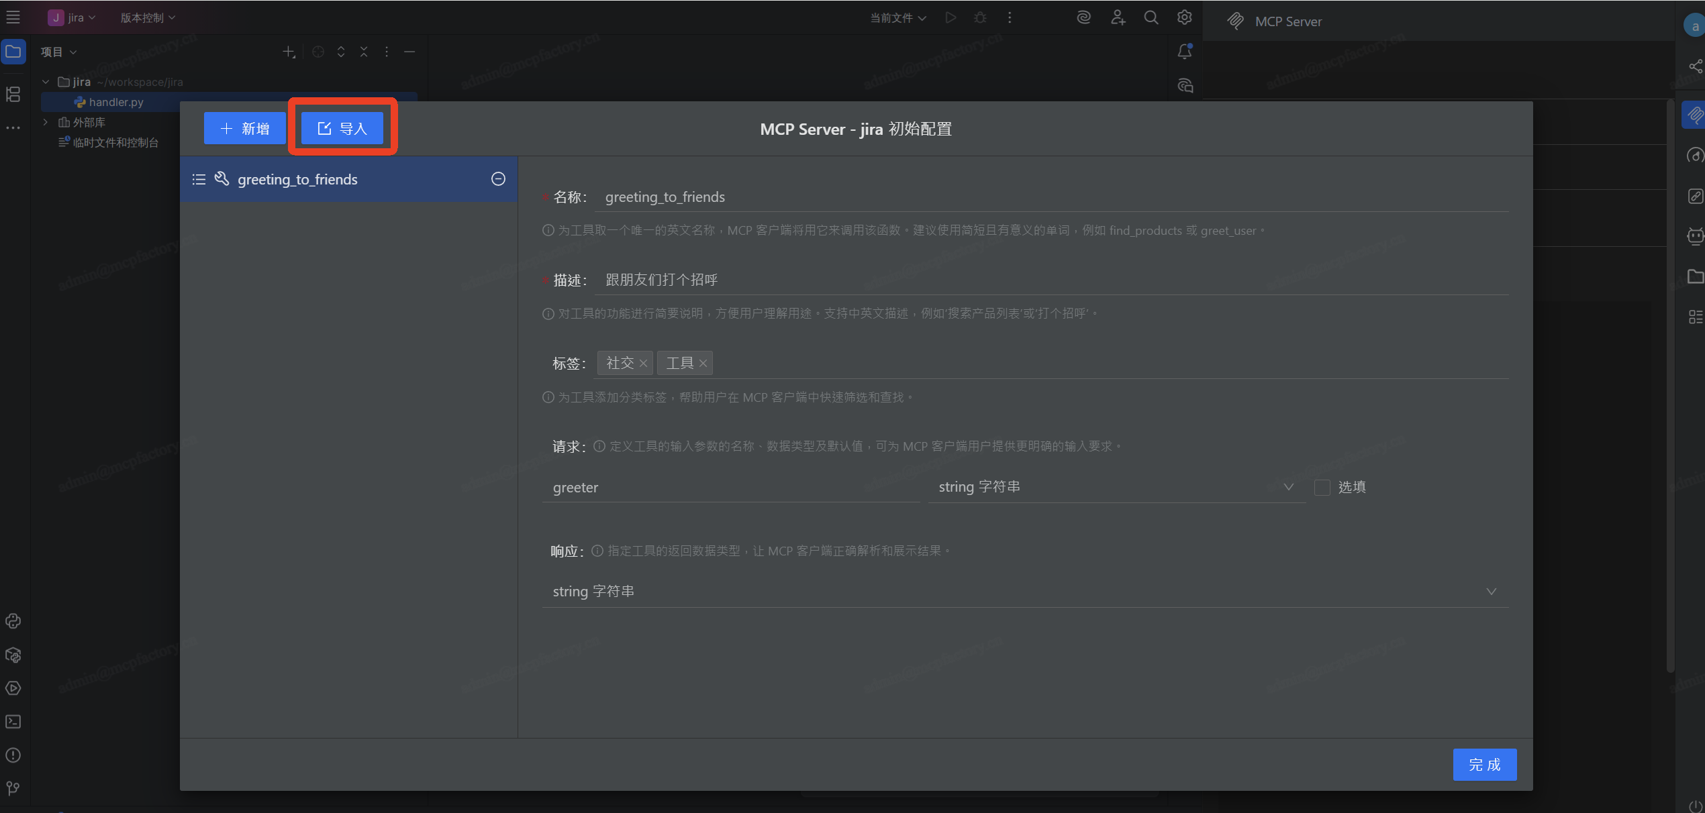Open the search magnifier in the top bar
Screen dimensions: 1705x813
click(1151, 17)
